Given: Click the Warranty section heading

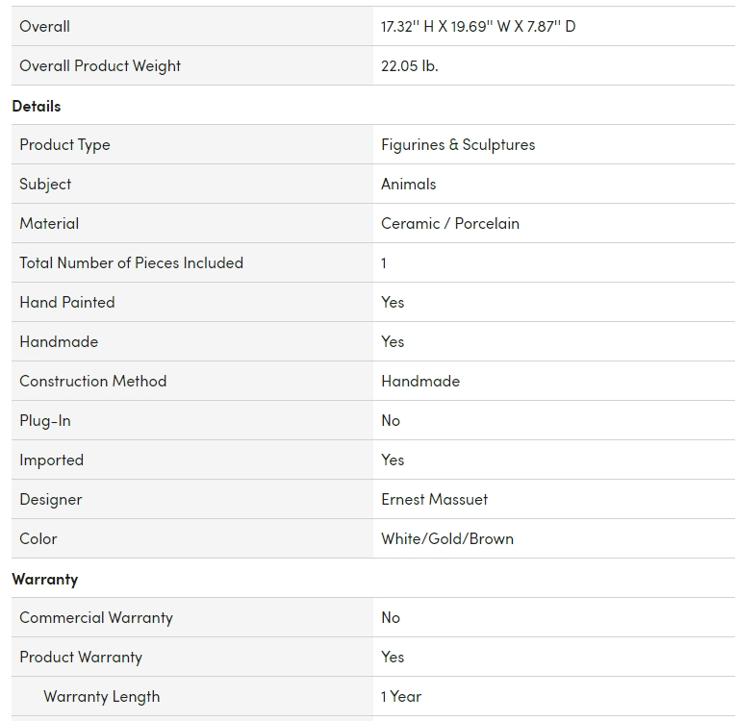Looking at the screenshot, I should click(x=45, y=579).
